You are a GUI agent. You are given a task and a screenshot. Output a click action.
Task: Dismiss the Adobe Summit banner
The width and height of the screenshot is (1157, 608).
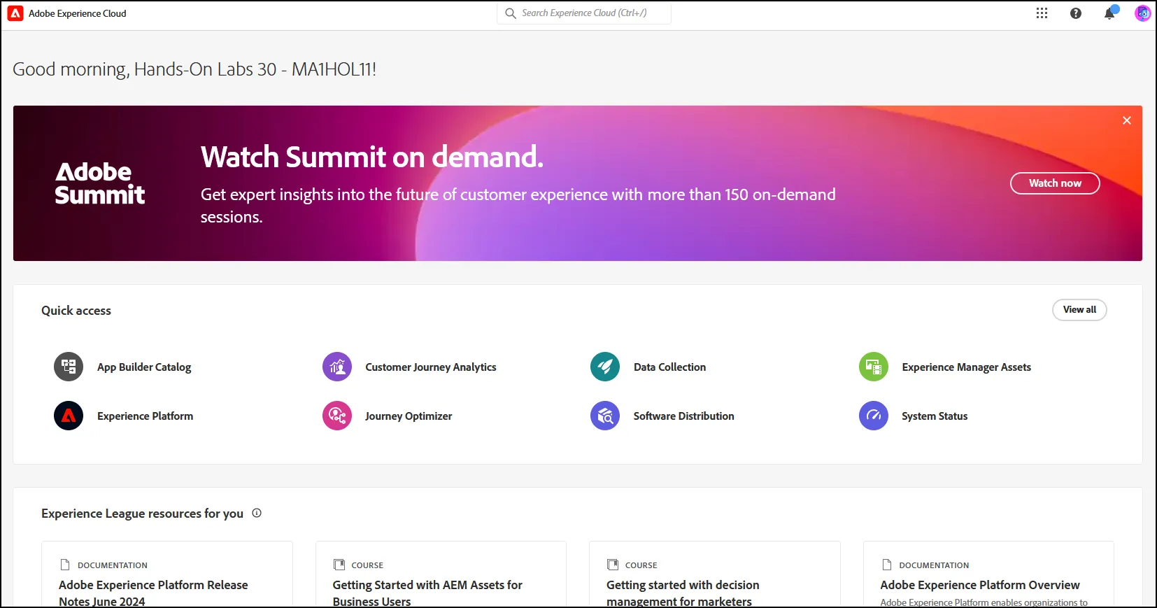tap(1127, 120)
